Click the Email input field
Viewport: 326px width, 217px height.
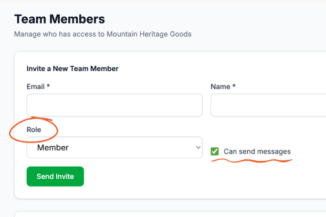(x=114, y=105)
